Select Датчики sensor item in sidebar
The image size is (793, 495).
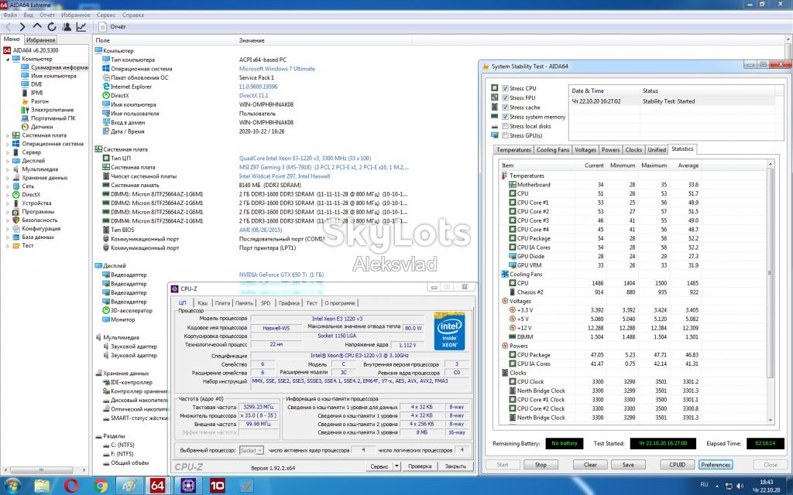coord(42,127)
